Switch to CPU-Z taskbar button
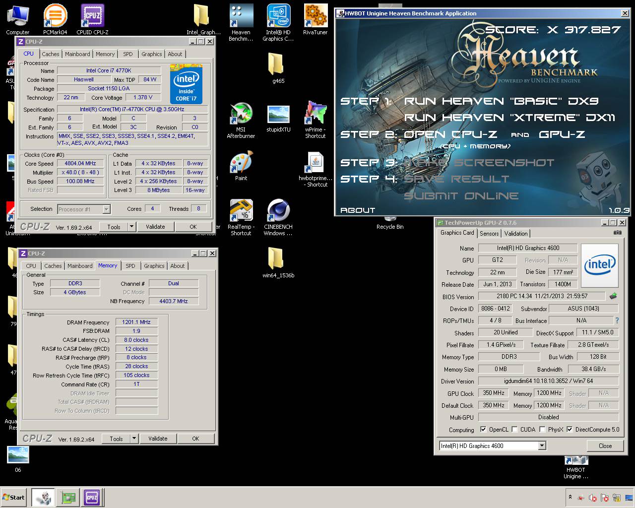This screenshot has width=635, height=508. [x=92, y=497]
